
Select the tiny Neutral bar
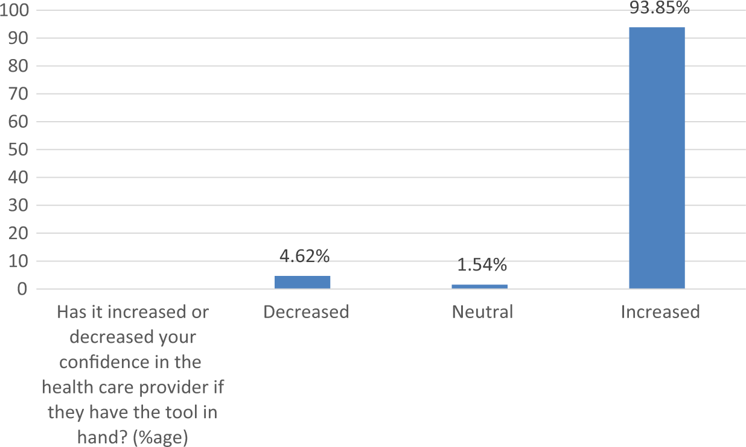pos(480,287)
